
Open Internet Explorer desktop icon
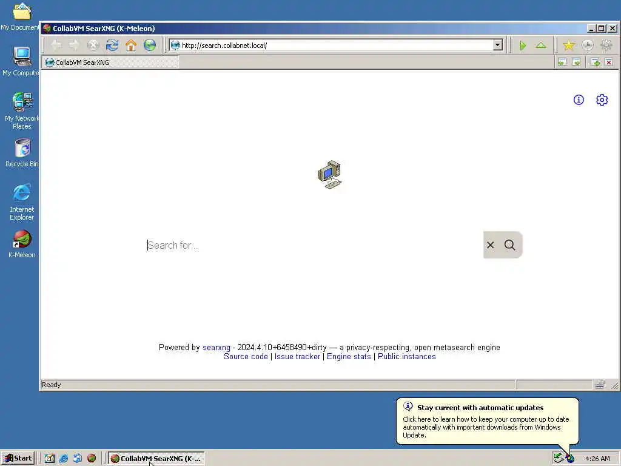(x=22, y=202)
